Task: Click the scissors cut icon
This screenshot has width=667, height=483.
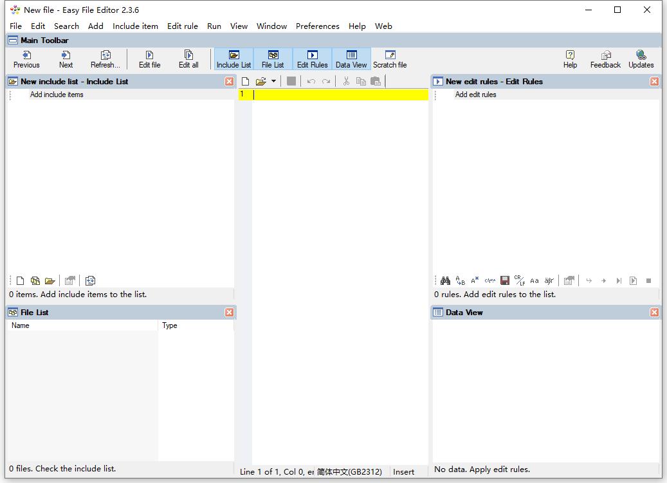Action: (346, 81)
